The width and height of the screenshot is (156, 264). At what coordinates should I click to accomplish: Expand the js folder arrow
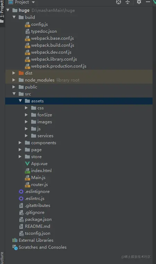pos(26,129)
